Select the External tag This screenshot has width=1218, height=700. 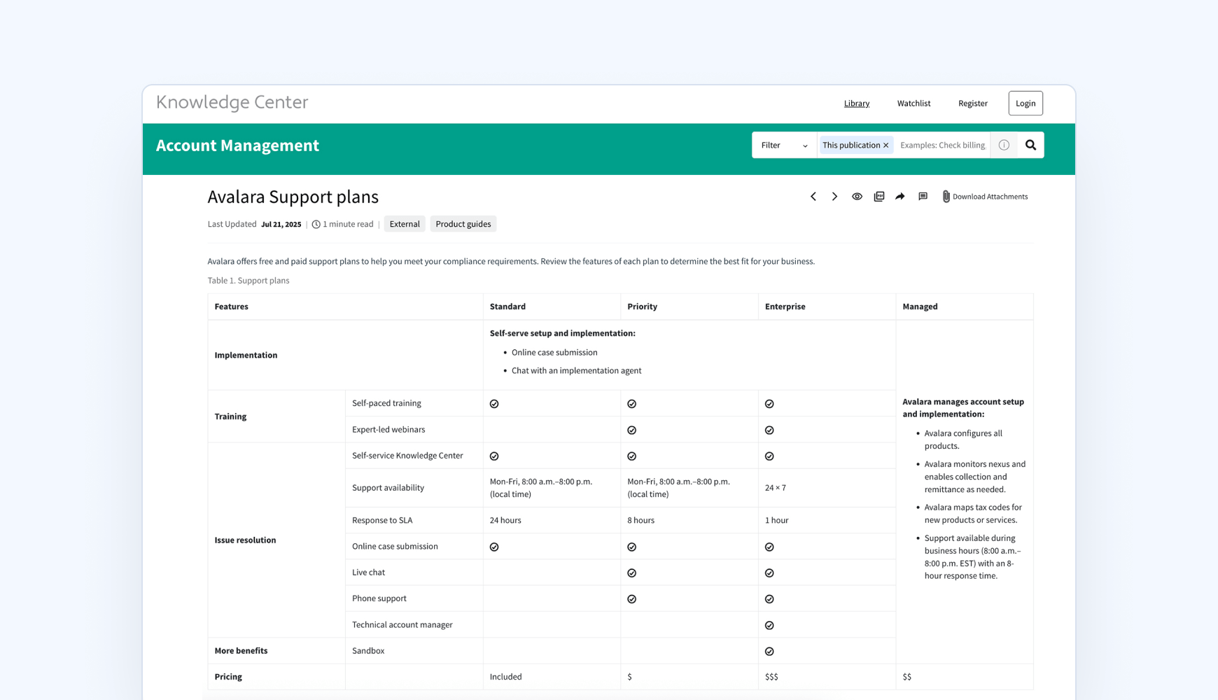[x=405, y=223]
